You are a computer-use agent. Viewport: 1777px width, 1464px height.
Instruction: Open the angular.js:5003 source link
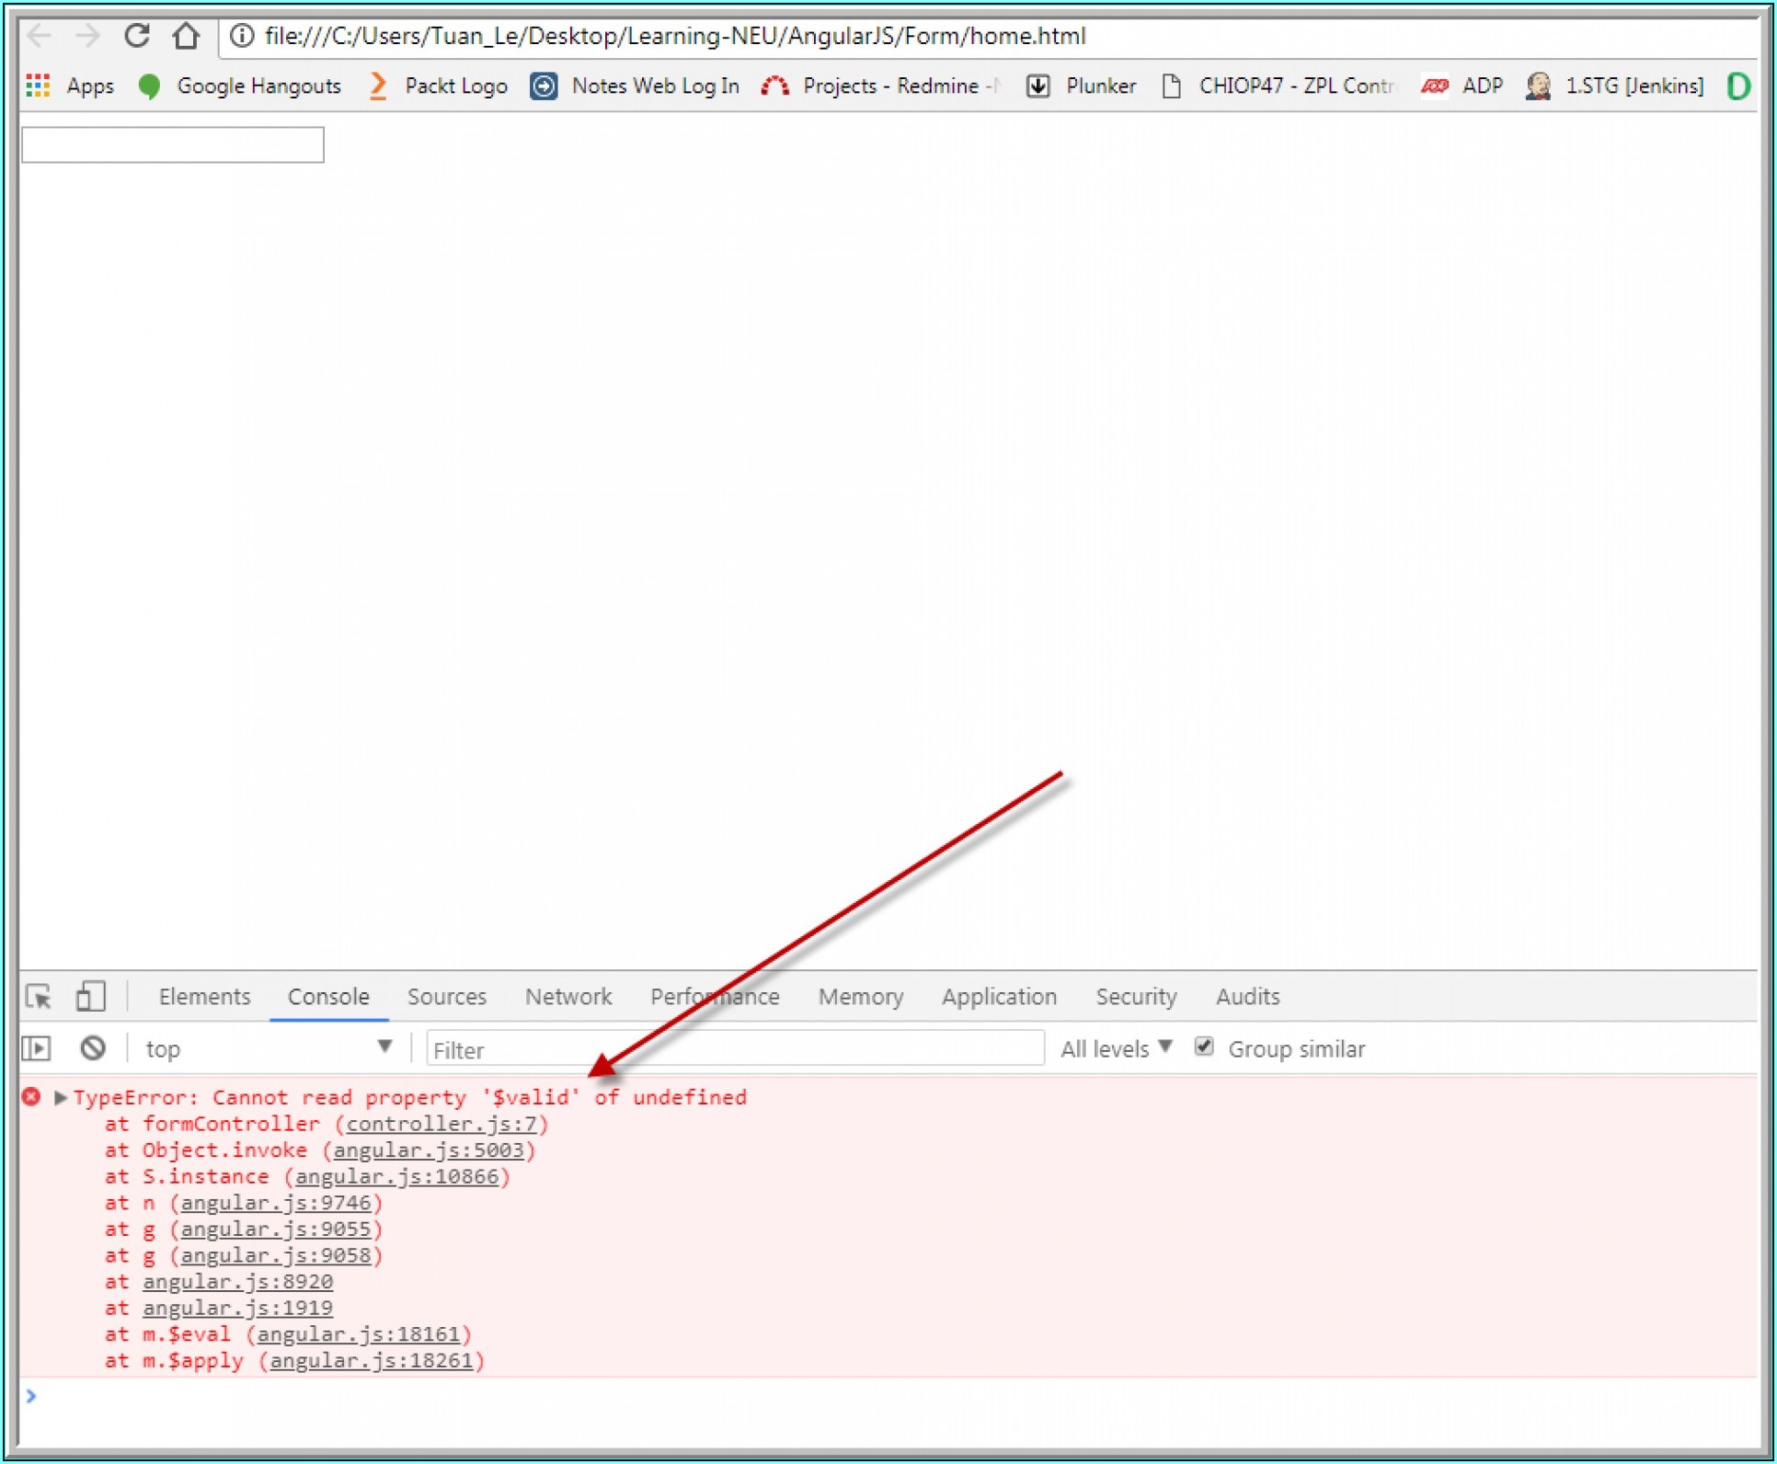428,1149
